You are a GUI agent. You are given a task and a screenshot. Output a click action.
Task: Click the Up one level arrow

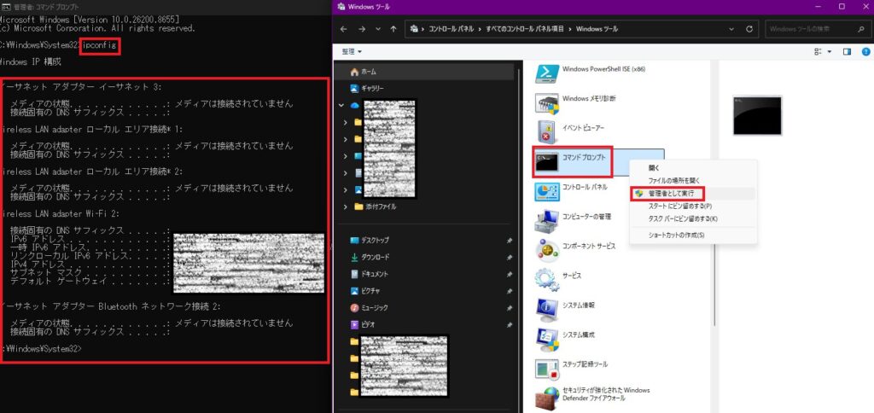(x=393, y=29)
